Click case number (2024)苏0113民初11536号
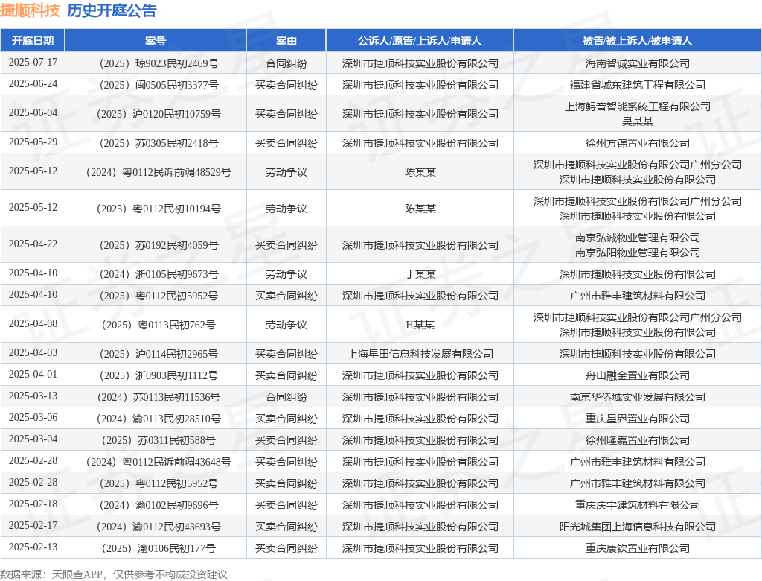Screen dimensions: 762x581 tap(159, 398)
